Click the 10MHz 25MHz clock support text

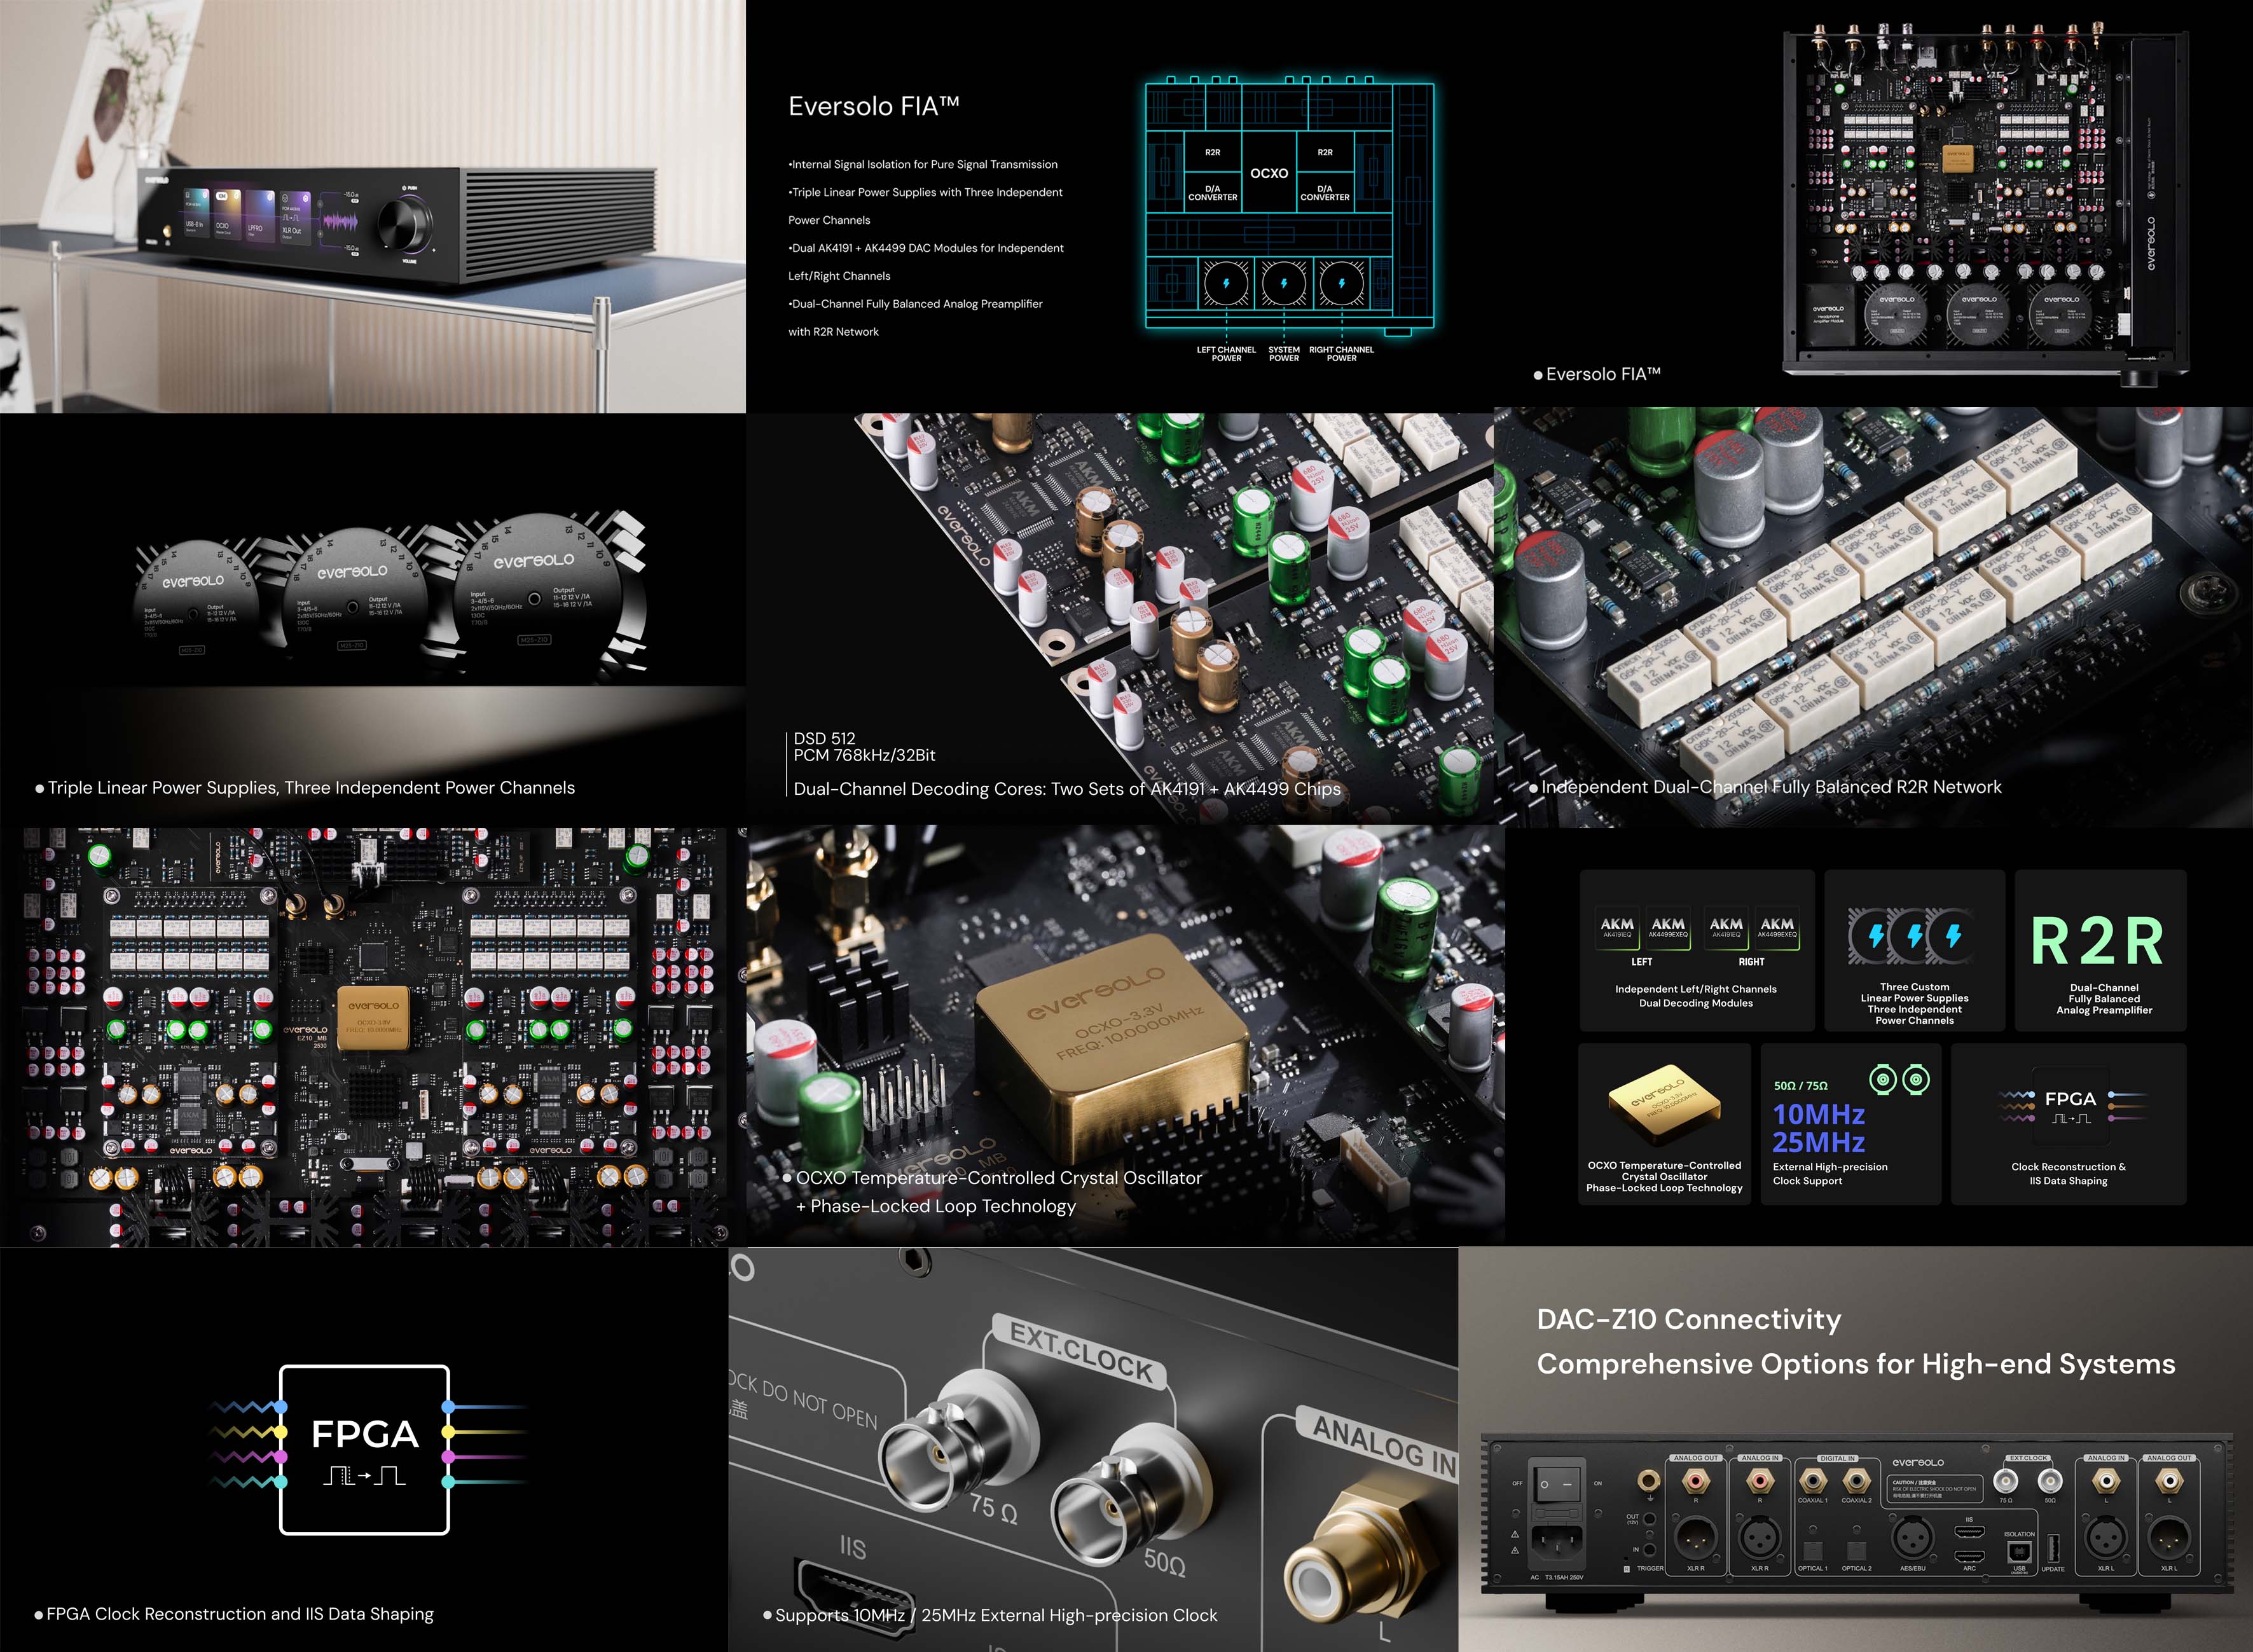pos(1818,1128)
